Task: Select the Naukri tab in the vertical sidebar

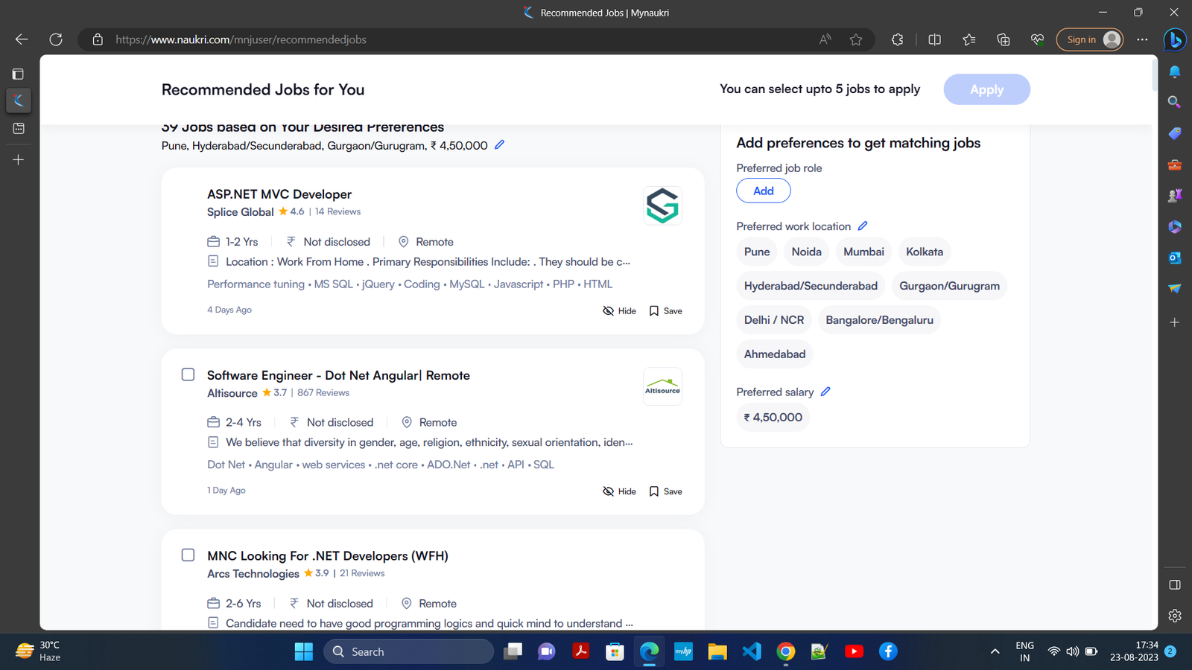Action: click(19, 100)
